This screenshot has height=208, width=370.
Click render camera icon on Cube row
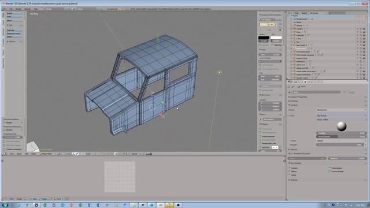(x=364, y=32)
